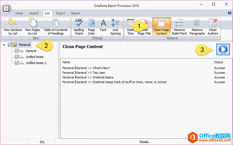The image size is (233, 145).
Task: Switch to the Edit tab
Action: tap(47, 13)
